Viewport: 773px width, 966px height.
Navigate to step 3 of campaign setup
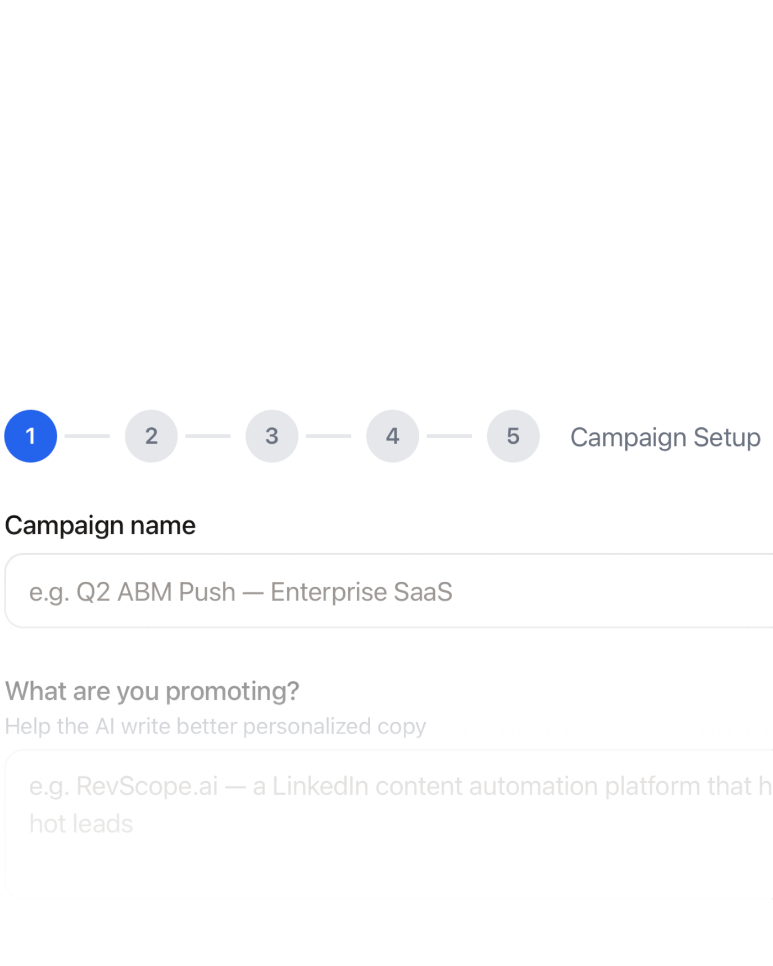tap(271, 436)
